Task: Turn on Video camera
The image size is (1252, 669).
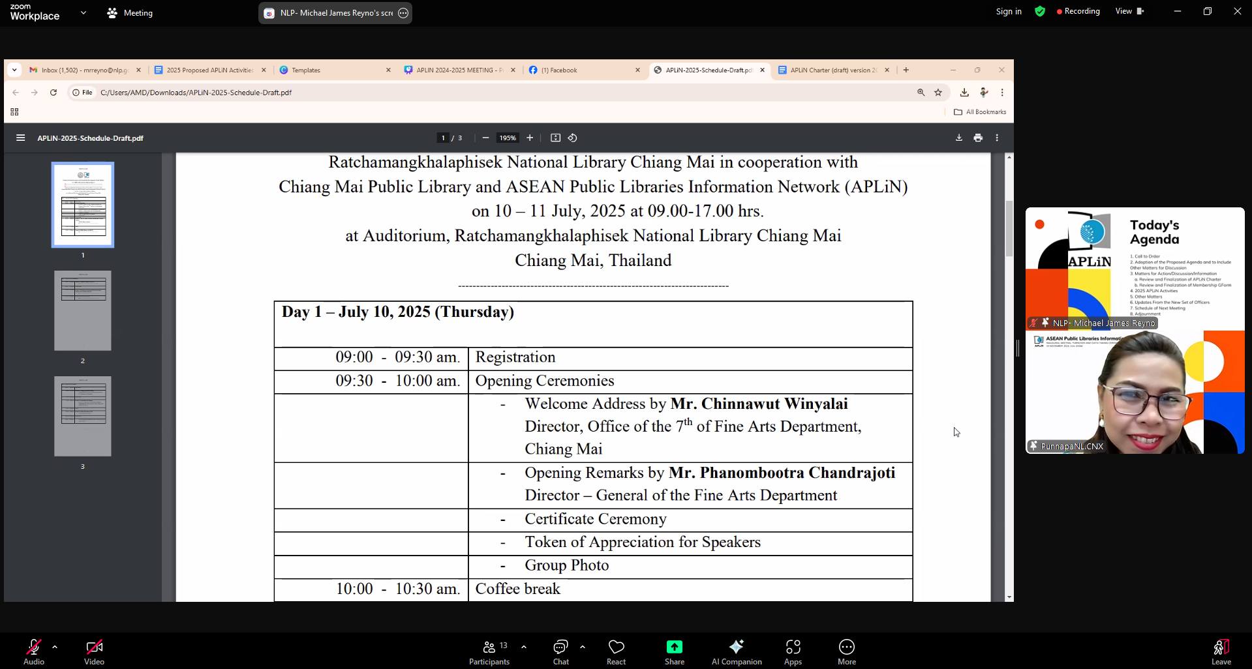Action: pyautogui.click(x=94, y=651)
